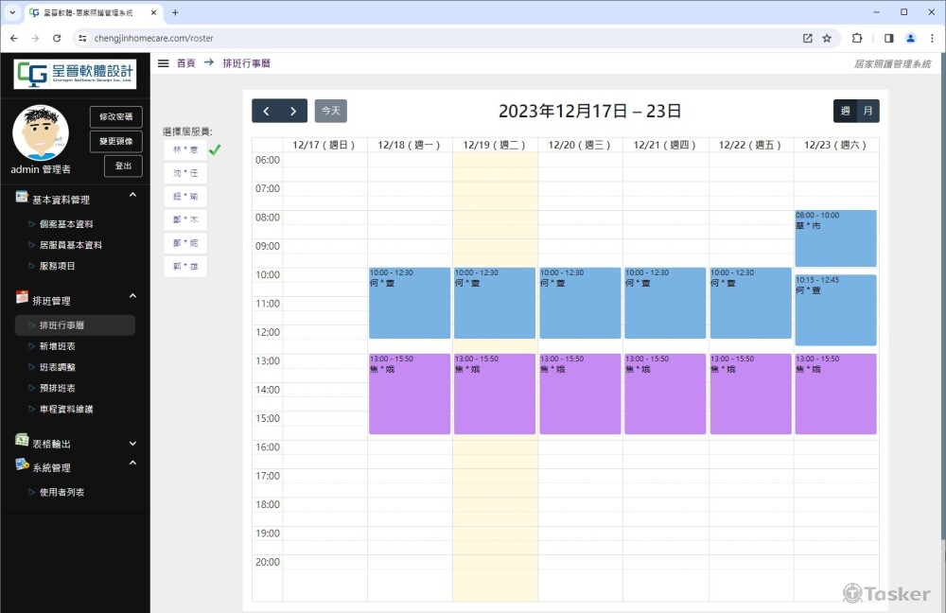Advance to next week with right arrow
Screen dimensions: 946x613
pyautogui.click(x=293, y=112)
